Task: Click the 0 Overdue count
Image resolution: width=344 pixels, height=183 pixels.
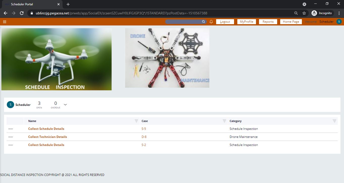Action: pos(55,105)
